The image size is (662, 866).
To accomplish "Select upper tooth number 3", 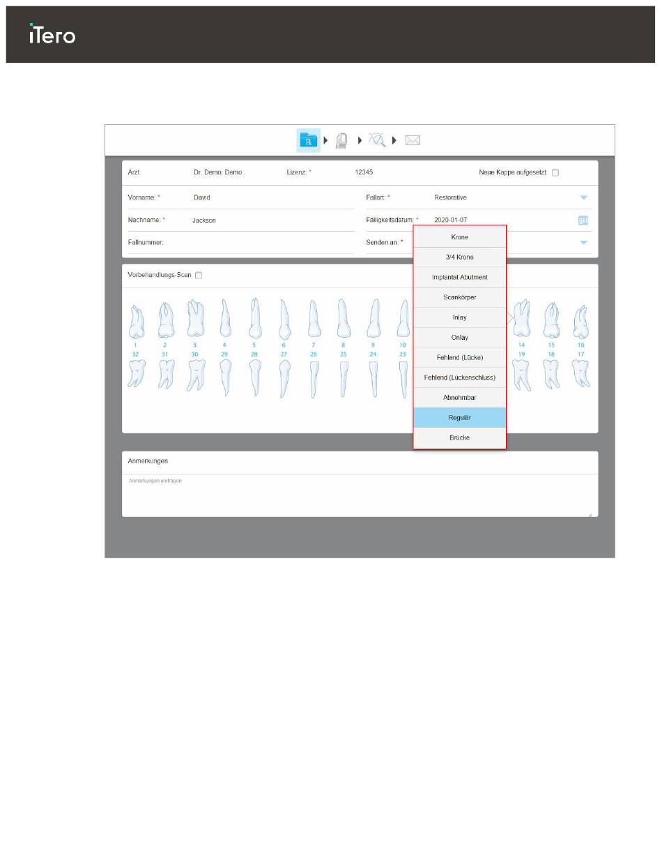I will tap(194, 320).
